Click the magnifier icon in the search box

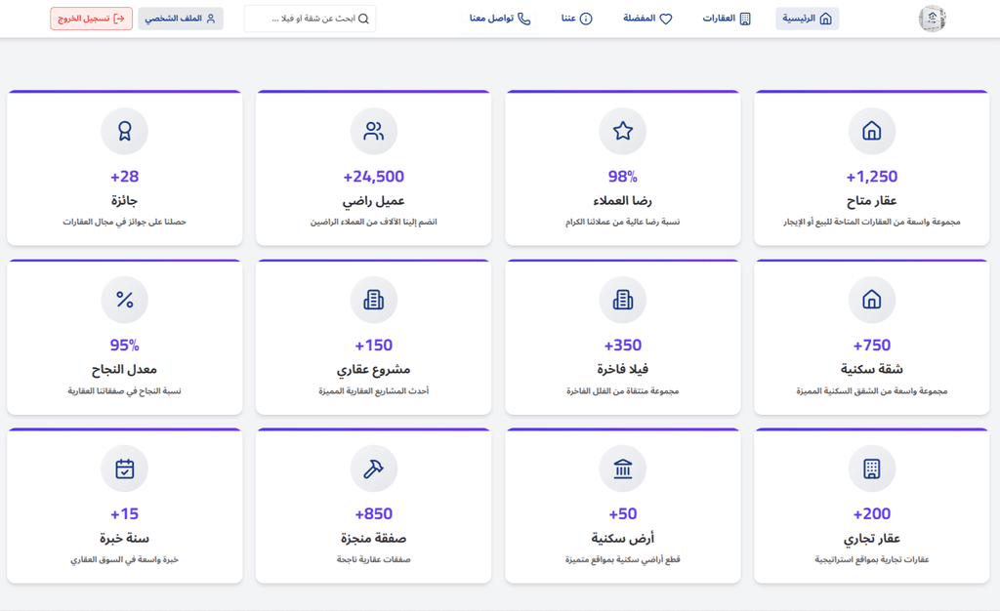363,19
